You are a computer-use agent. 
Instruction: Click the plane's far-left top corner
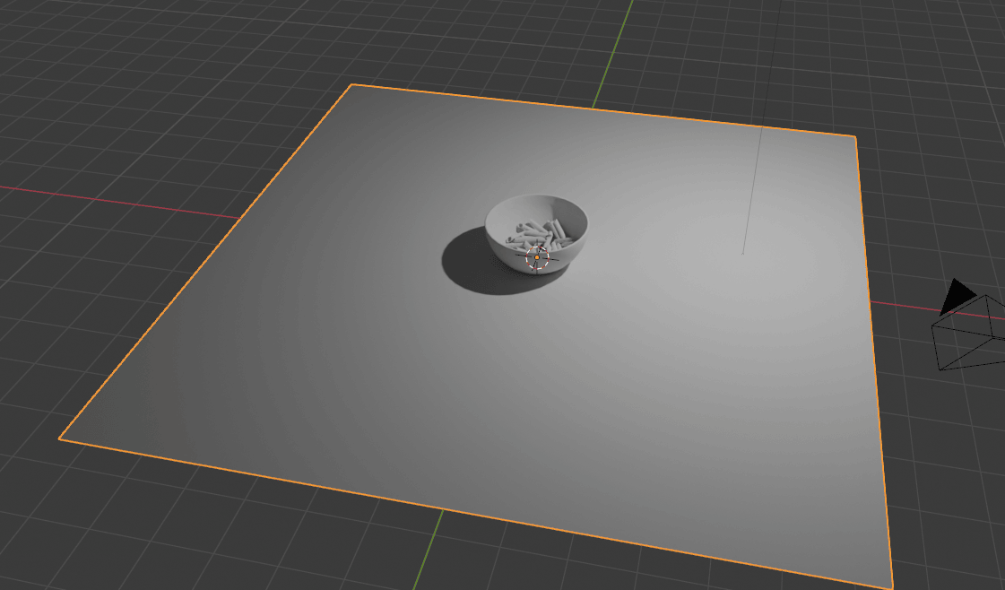tap(352, 85)
